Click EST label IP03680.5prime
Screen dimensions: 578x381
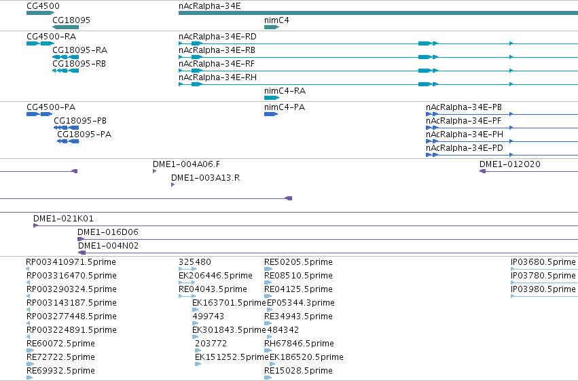point(543,262)
